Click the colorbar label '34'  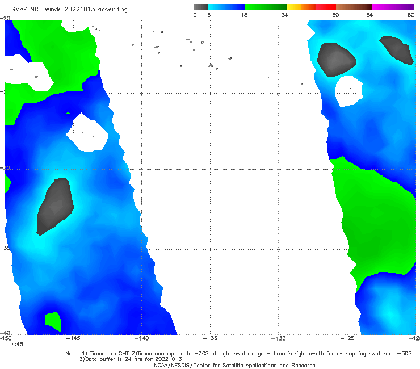click(x=284, y=15)
